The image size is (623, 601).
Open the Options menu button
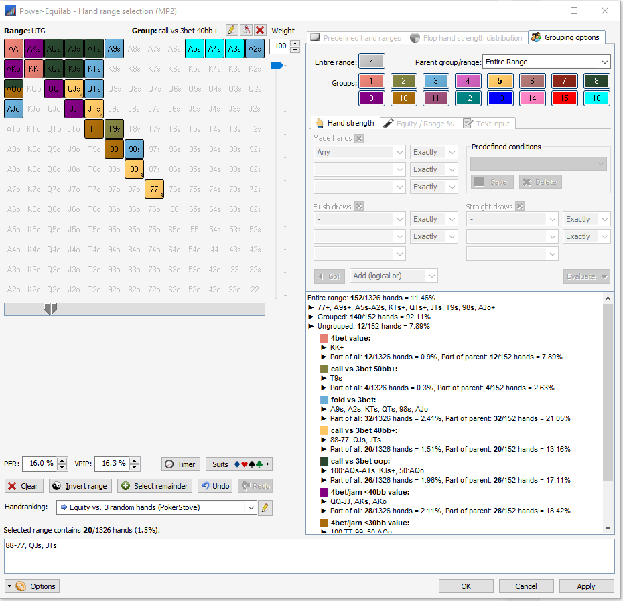point(33,586)
